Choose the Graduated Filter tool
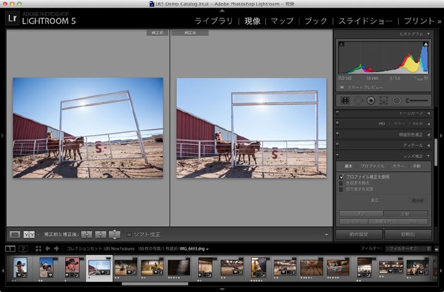Image resolution: width=444 pixels, height=292 pixels. [x=384, y=101]
